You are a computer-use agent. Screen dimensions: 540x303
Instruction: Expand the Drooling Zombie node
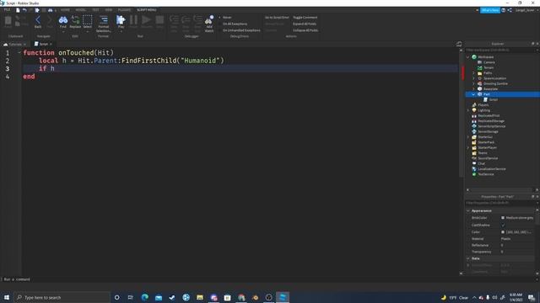(x=473, y=83)
